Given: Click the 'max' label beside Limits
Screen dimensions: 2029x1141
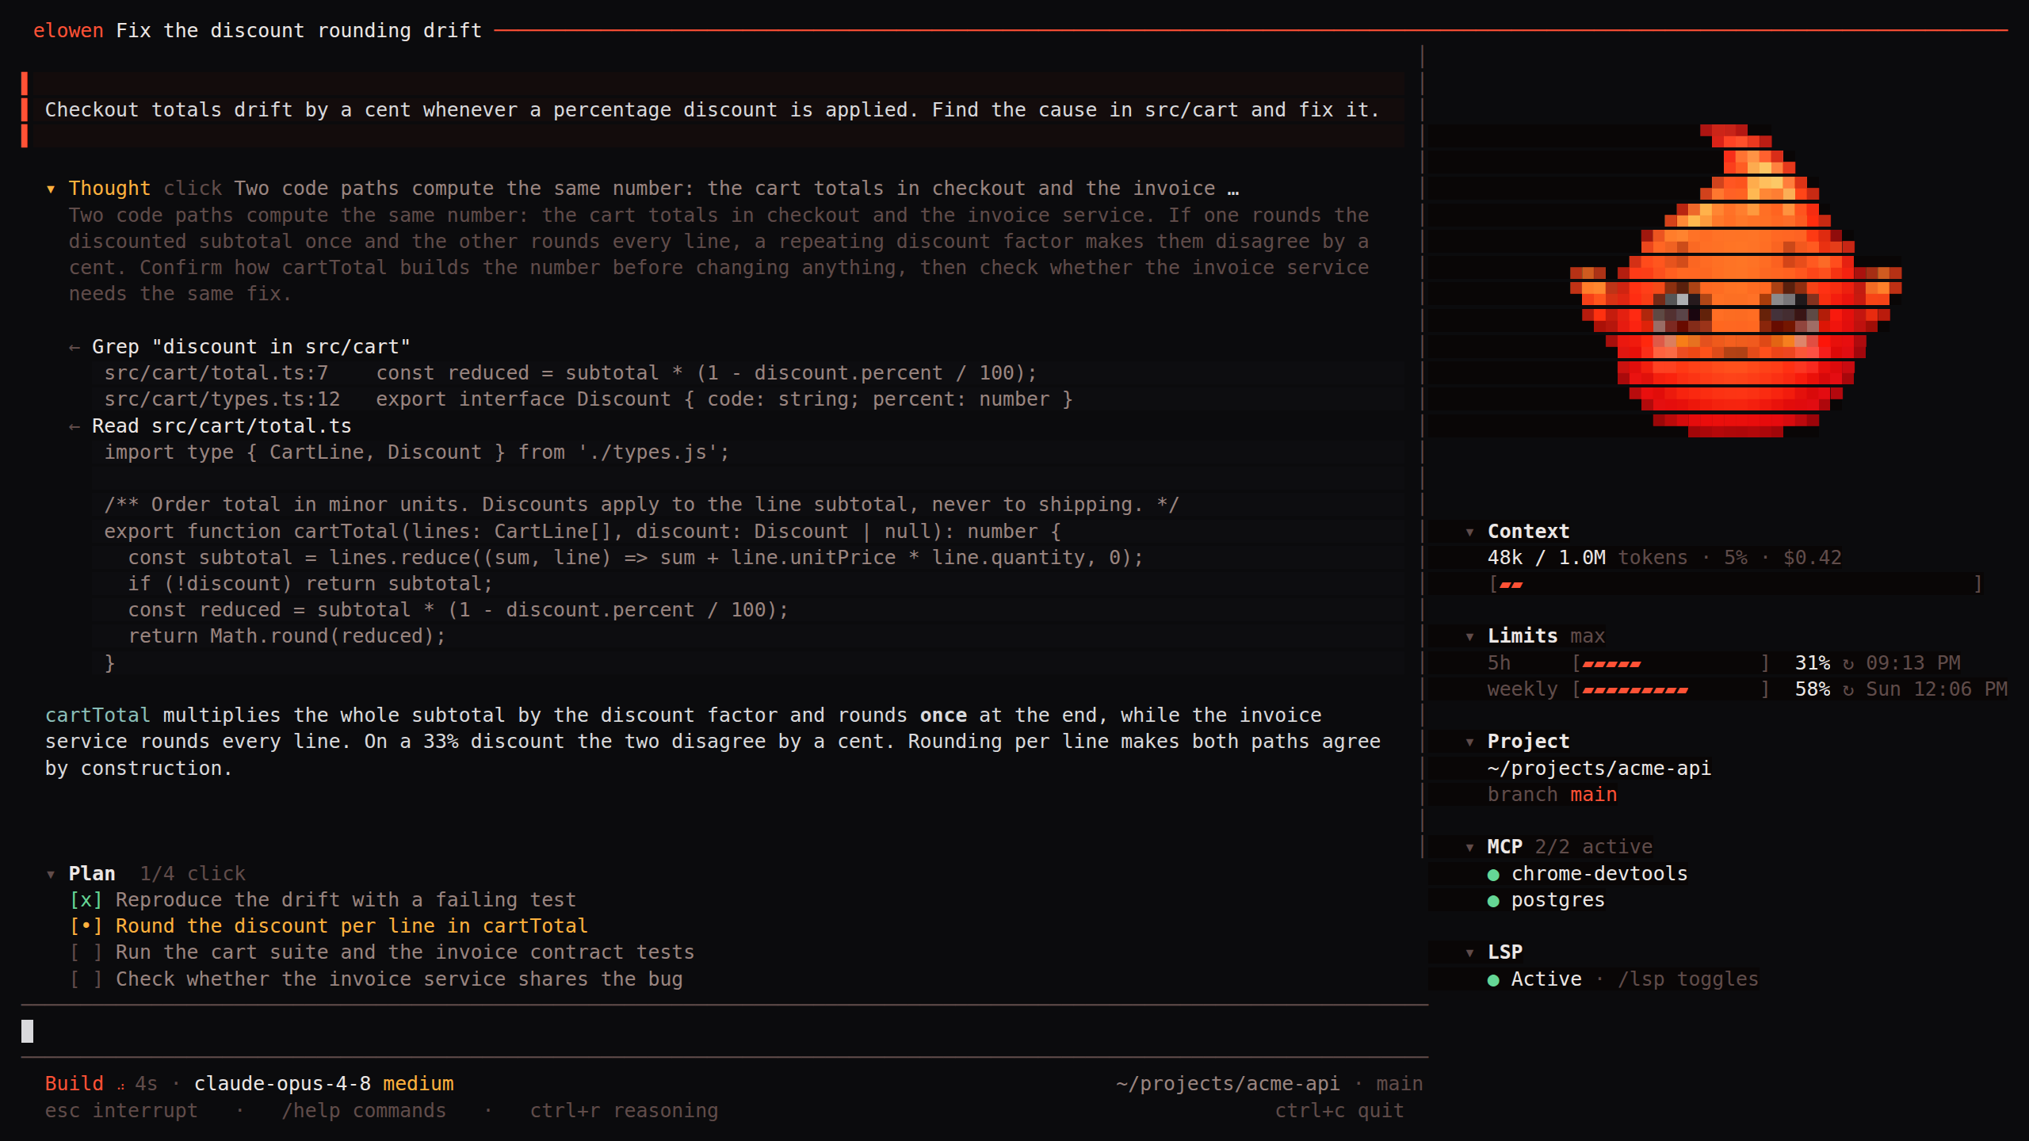Looking at the screenshot, I should click(x=1588, y=636).
